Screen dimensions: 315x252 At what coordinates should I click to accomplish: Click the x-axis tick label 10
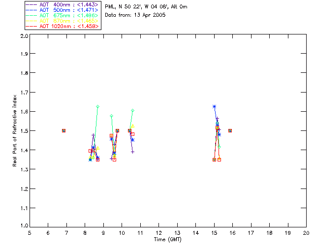point(122,233)
